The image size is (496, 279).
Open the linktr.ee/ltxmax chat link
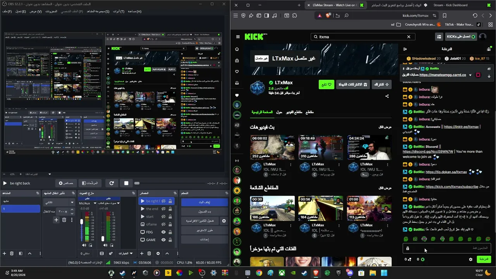(x=462, y=127)
